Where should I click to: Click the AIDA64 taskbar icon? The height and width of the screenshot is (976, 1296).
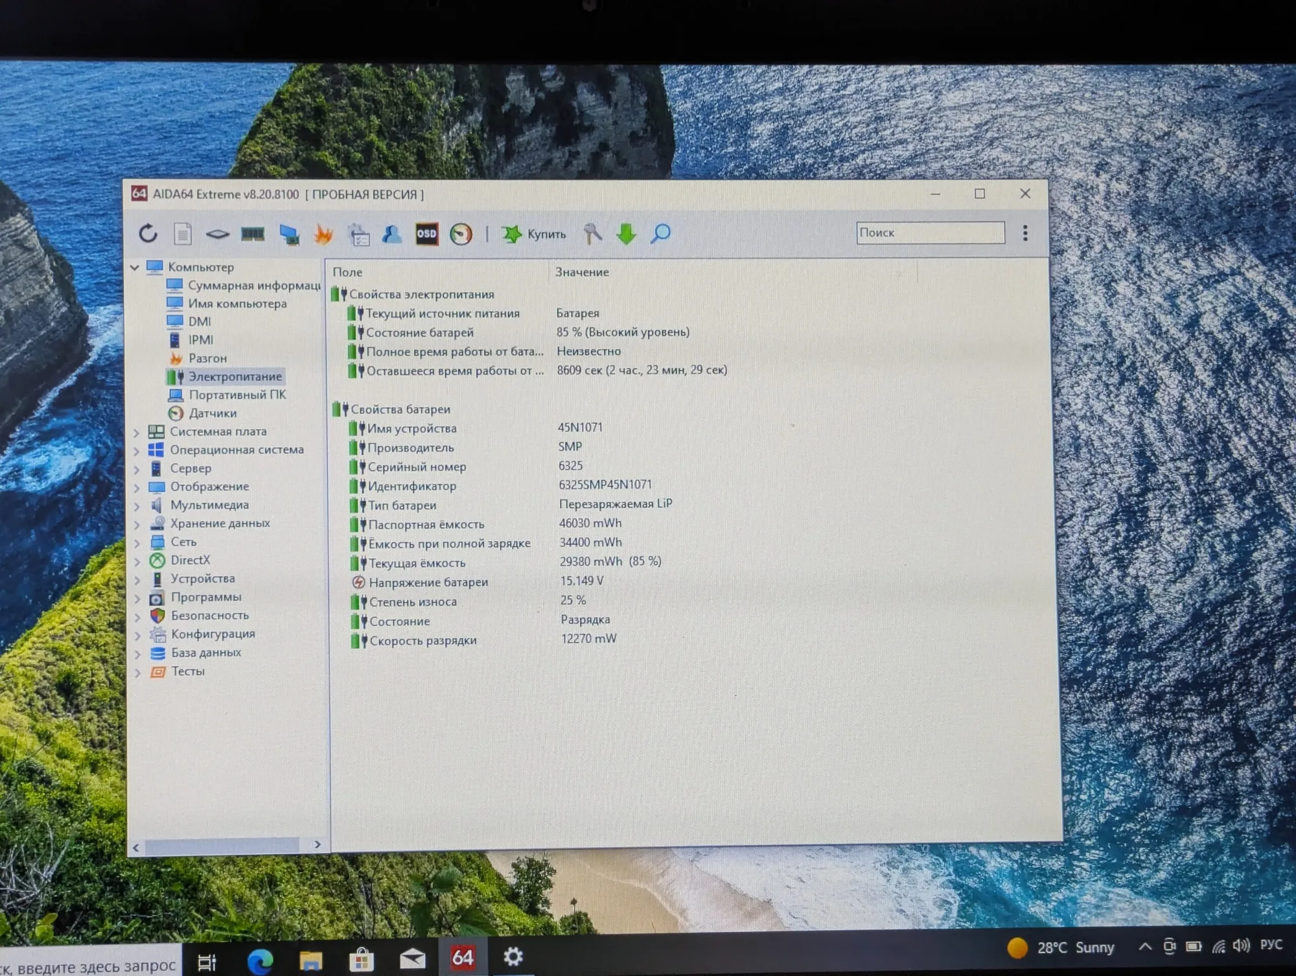463,957
